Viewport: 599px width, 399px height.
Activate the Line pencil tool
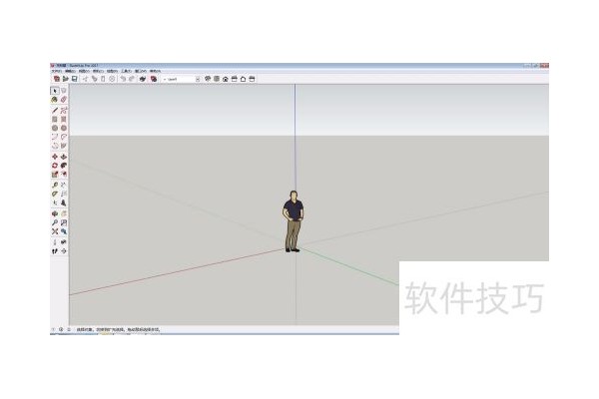pos(55,111)
